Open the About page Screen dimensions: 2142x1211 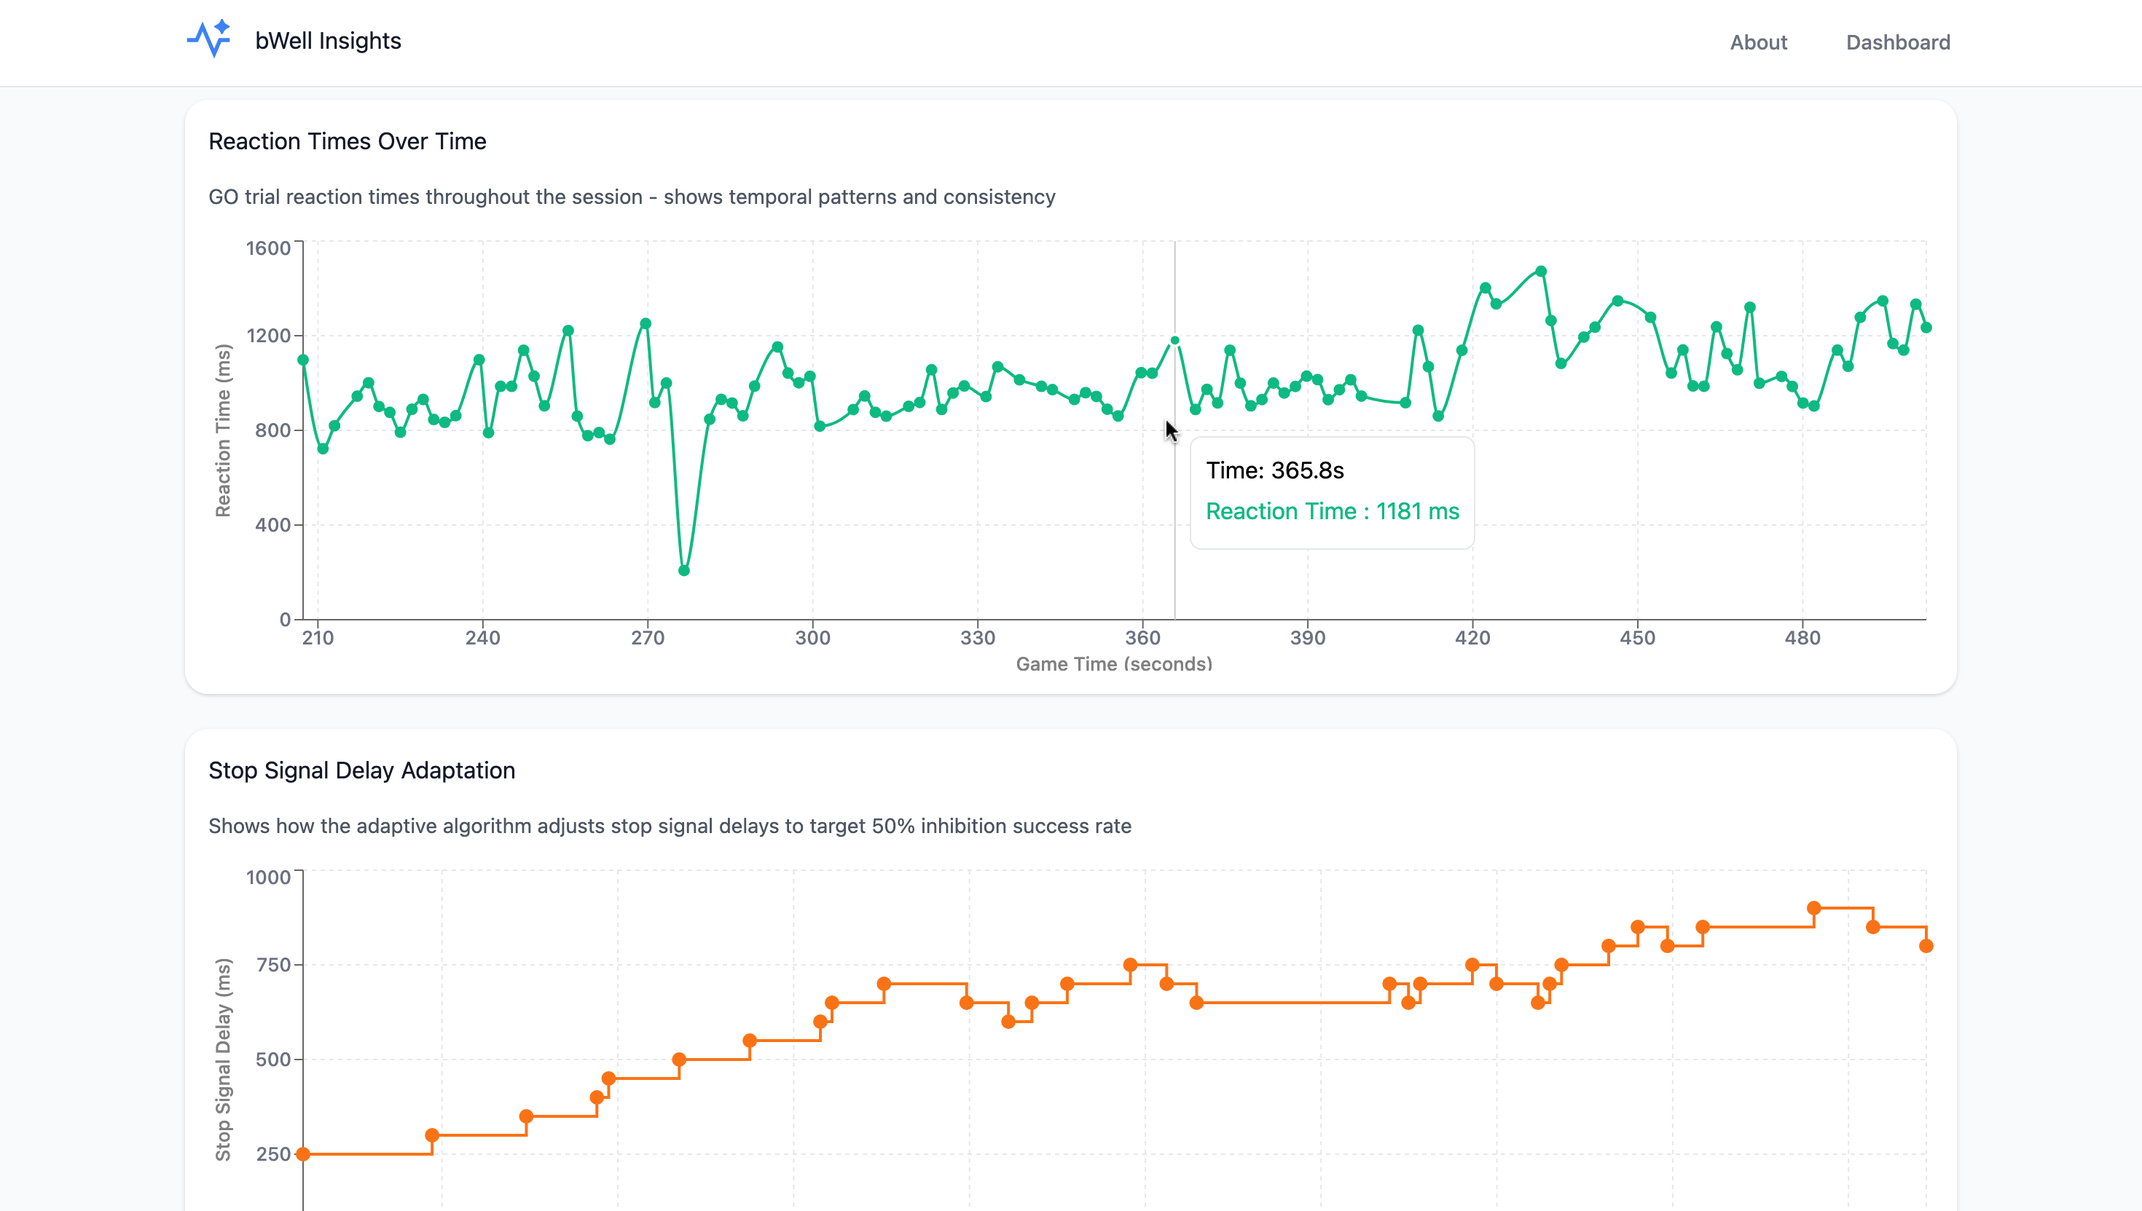pyautogui.click(x=1758, y=42)
